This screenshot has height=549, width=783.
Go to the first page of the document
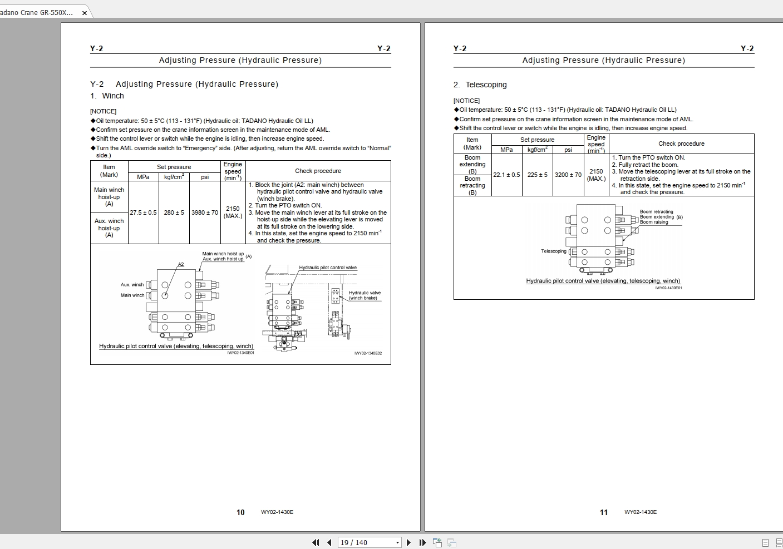[316, 542]
